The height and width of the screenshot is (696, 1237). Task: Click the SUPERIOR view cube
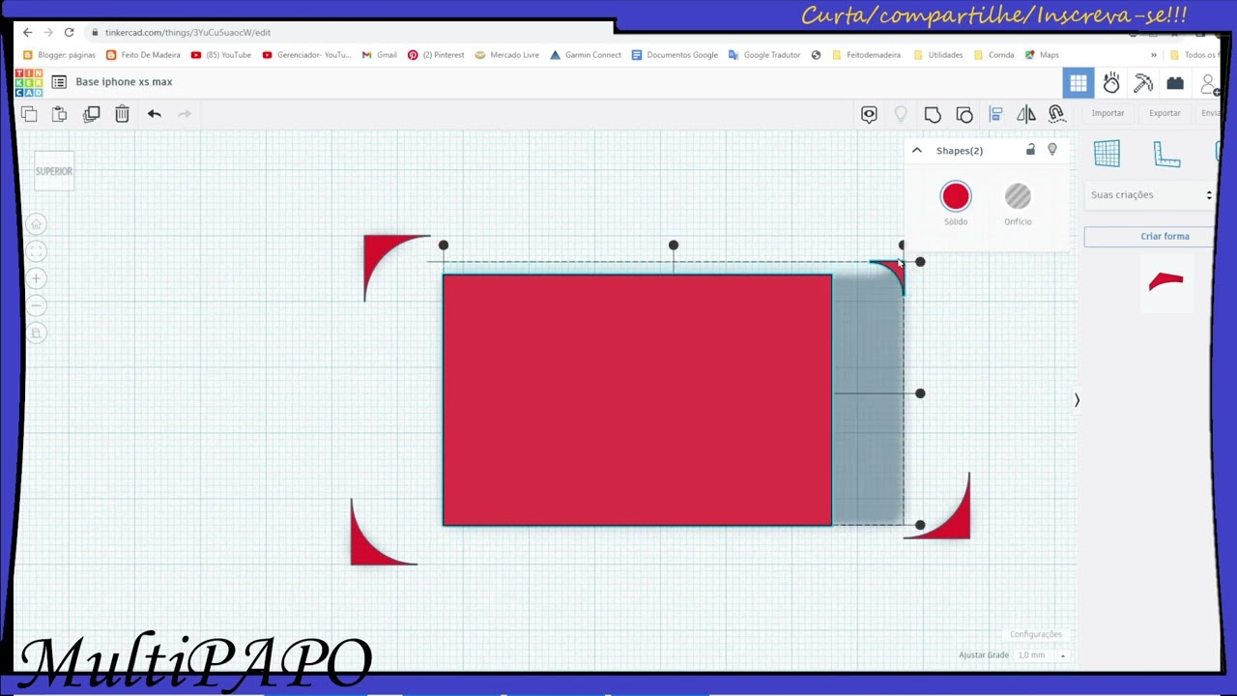pyautogui.click(x=54, y=171)
